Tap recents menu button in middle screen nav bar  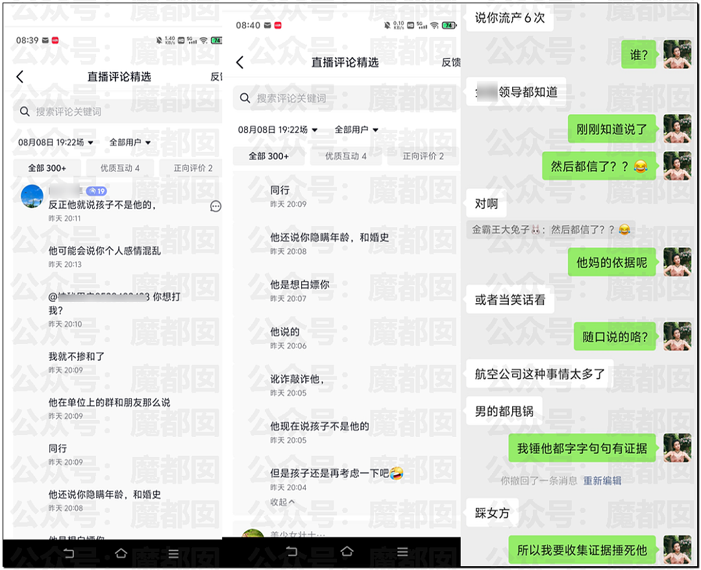tap(402, 552)
